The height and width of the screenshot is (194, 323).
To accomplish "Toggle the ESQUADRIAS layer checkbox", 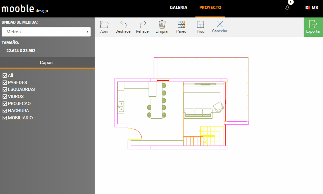I will (5, 90).
